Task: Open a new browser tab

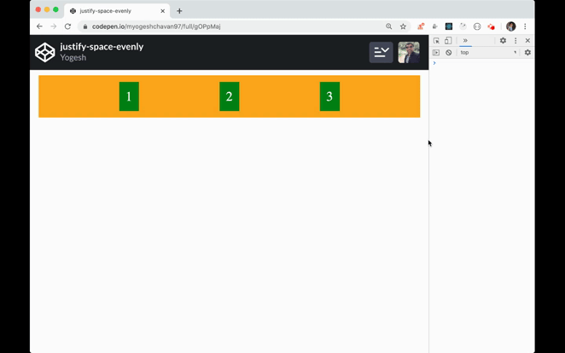Action: 179,11
